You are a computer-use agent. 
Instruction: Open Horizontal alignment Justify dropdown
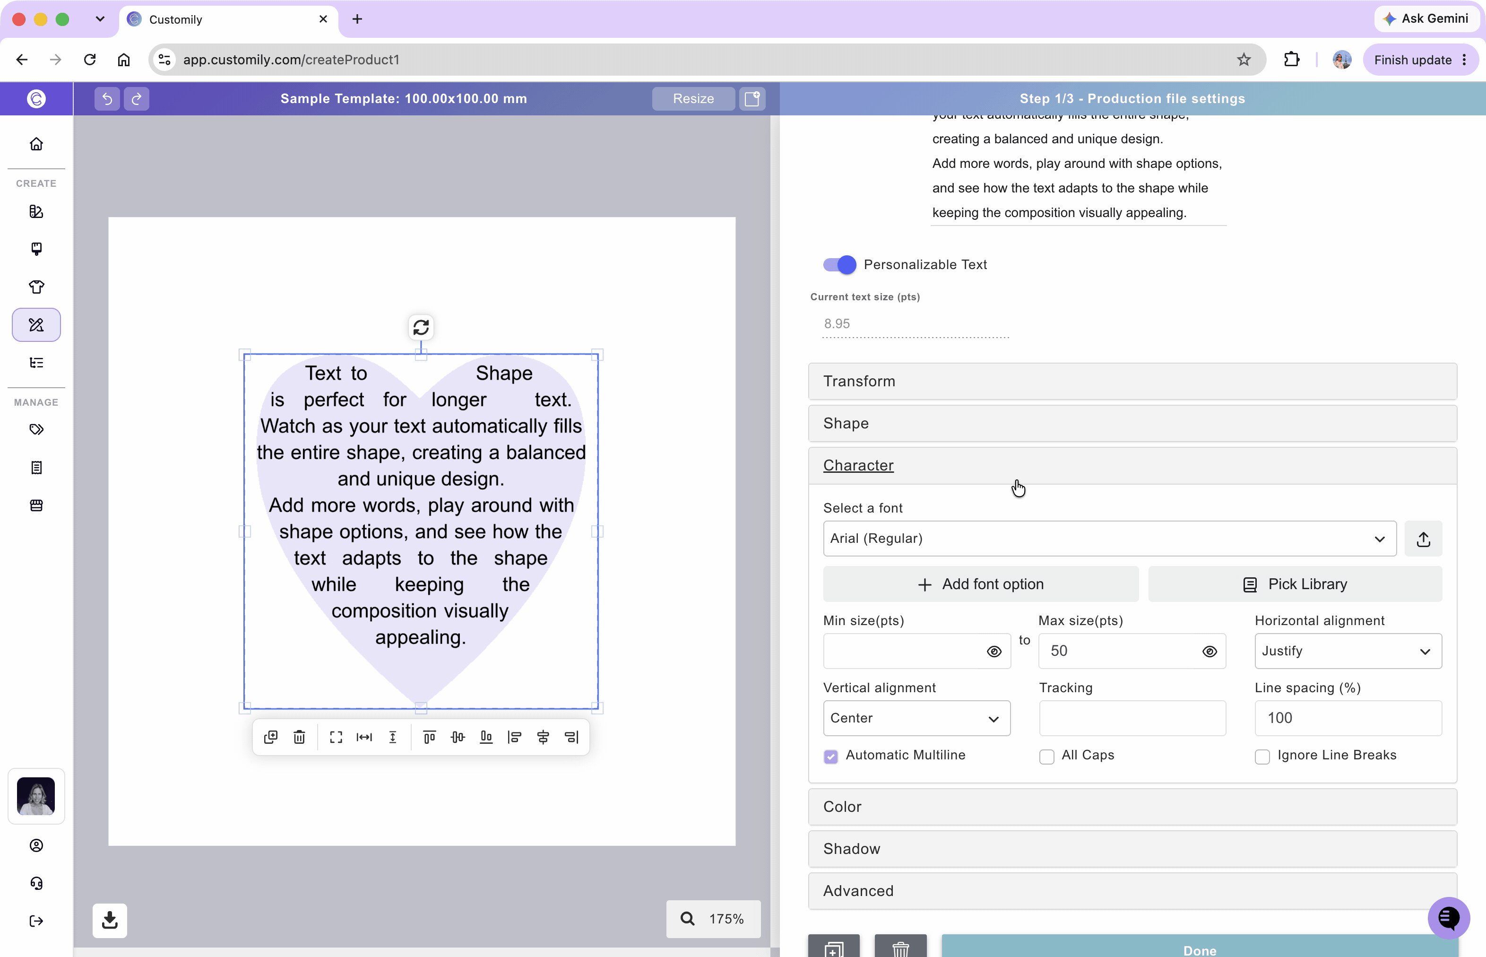(1348, 651)
